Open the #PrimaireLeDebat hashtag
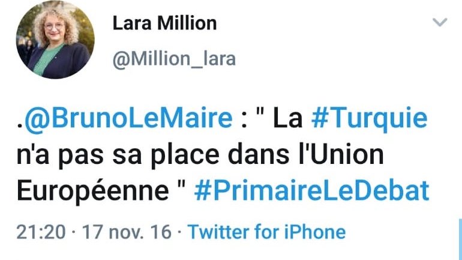This screenshot has height=260, width=462. point(312,191)
